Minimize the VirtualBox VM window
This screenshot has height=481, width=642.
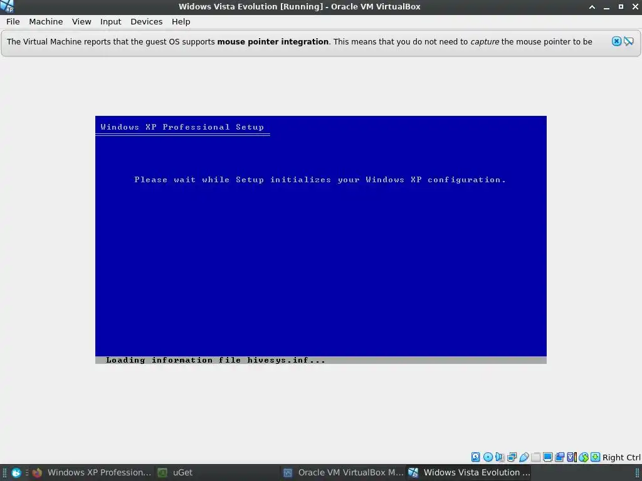pyautogui.click(x=606, y=6)
